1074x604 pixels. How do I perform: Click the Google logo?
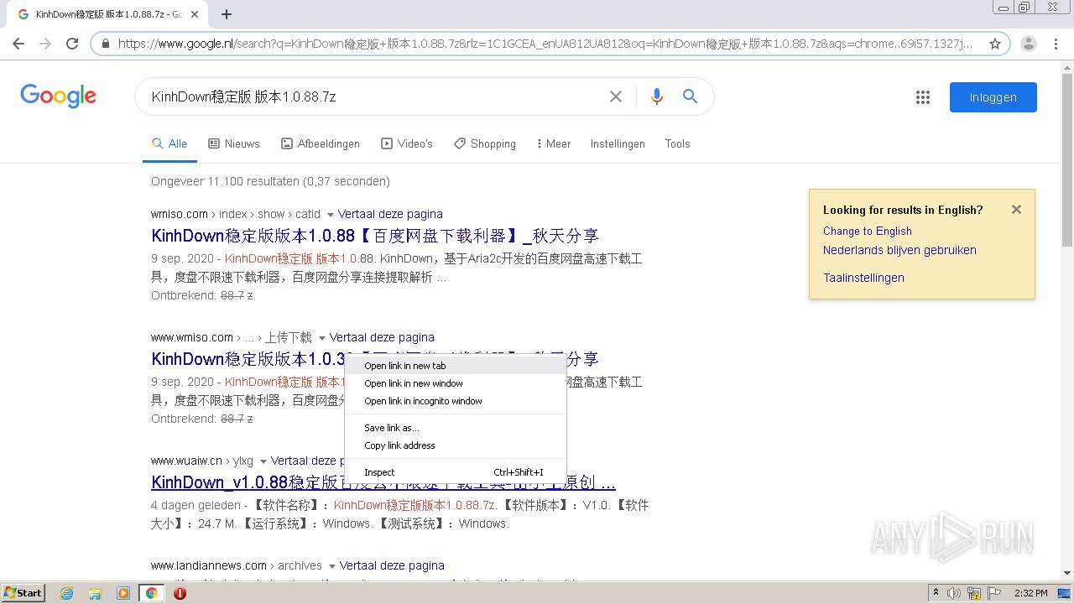(59, 96)
